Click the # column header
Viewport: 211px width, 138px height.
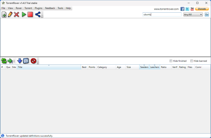tap(3, 67)
